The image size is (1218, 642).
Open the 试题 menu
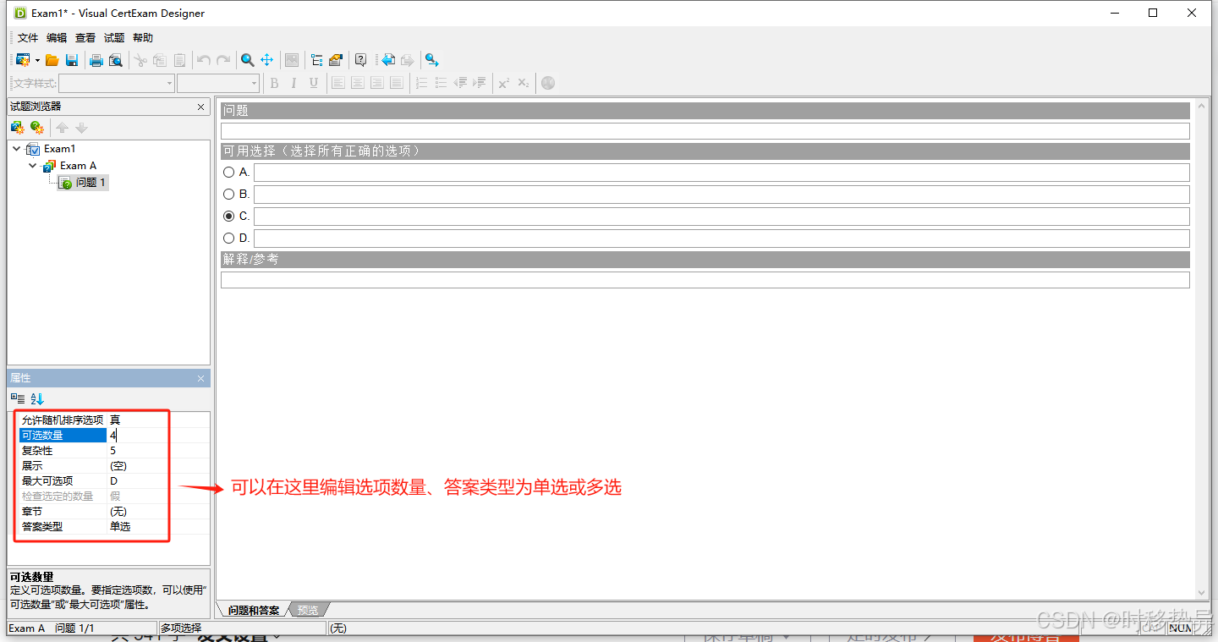pos(114,38)
